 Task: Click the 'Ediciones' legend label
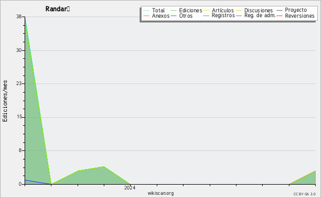[190, 10]
